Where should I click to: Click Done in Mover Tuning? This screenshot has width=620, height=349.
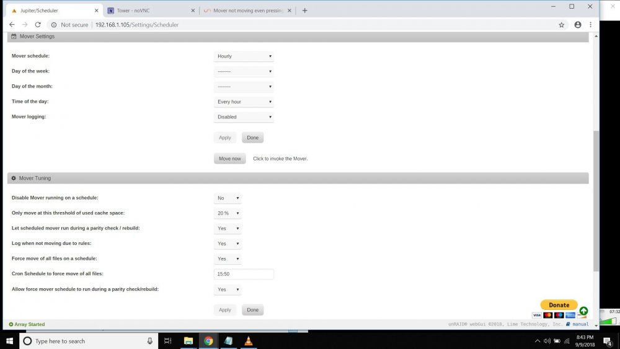point(253,310)
